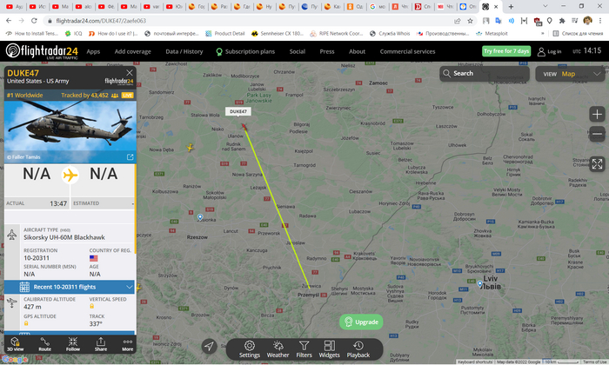The width and height of the screenshot is (609, 365).
Task: Open Subscription plans page
Action: [x=245, y=51]
